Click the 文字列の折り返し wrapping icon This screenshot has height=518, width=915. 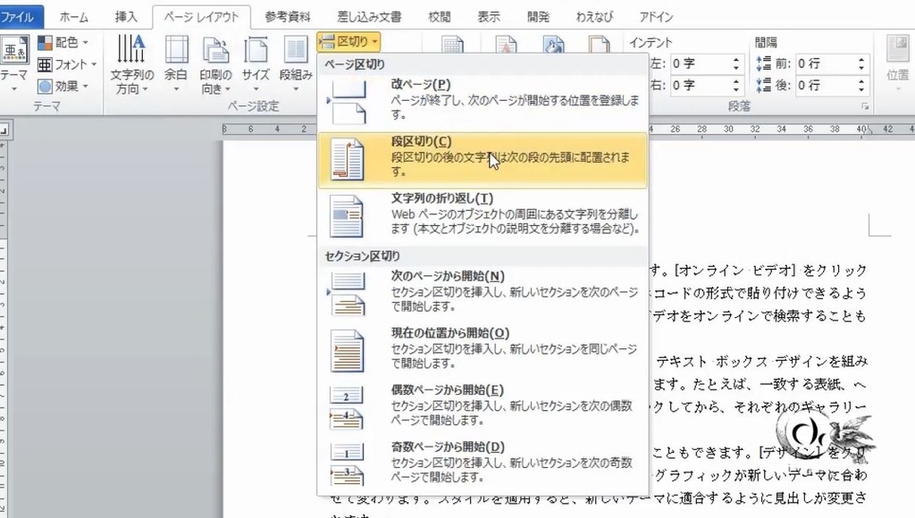coord(348,216)
